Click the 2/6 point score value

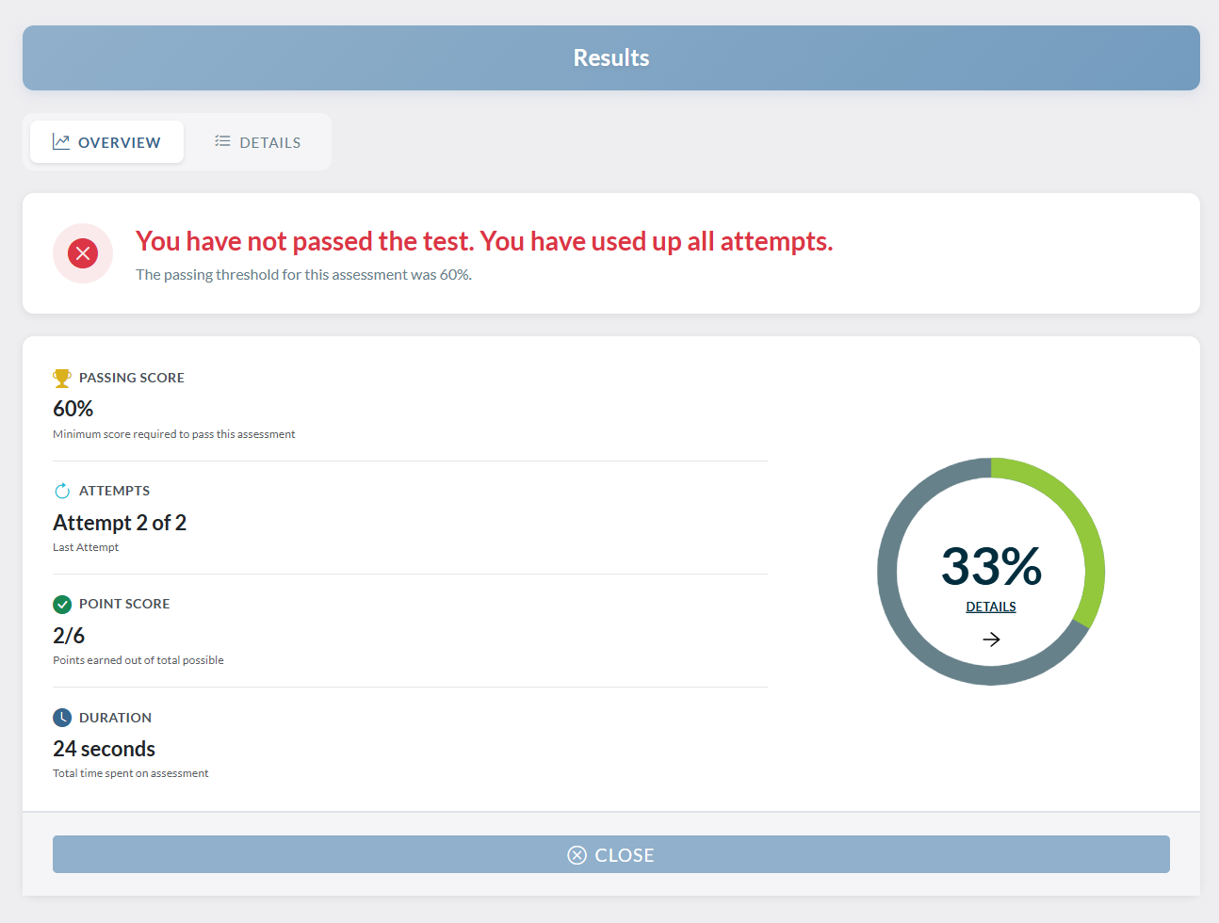click(x=69, y=636)
